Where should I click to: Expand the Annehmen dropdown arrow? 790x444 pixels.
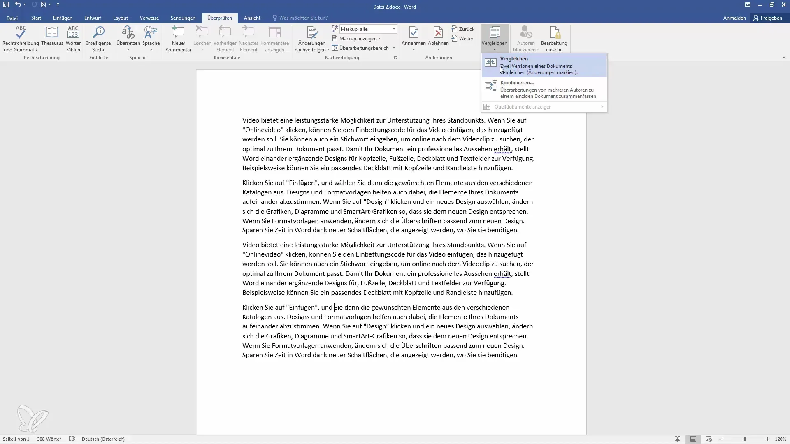[x=414, y=50]
